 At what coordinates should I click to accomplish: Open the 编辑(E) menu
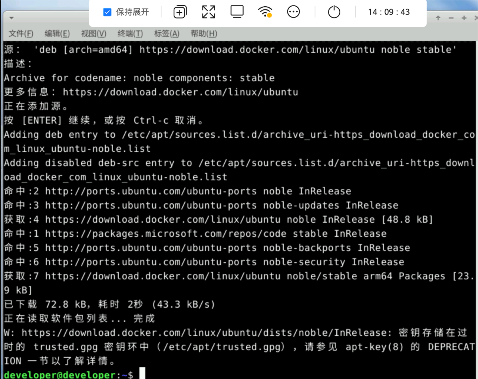click(57, 34)
